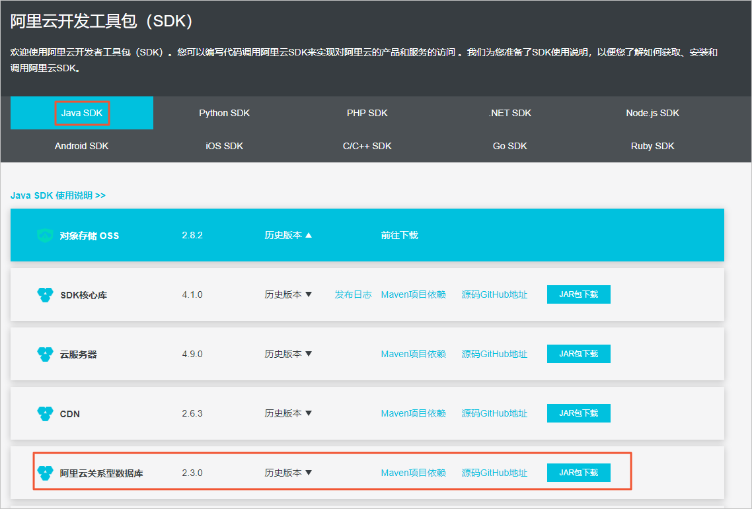Click version 2.3.0 of 阿里云关系型数据库
The image size is (752, 509).
click(x=192, y=473)
